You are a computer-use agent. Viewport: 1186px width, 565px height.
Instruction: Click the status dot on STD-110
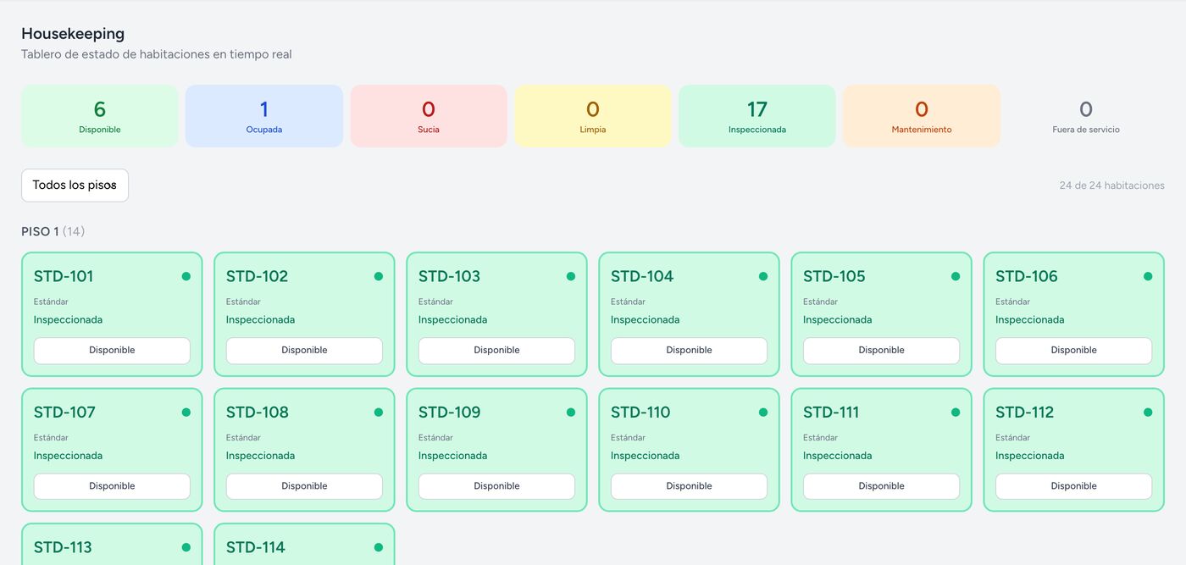click(x=763, y=413)
